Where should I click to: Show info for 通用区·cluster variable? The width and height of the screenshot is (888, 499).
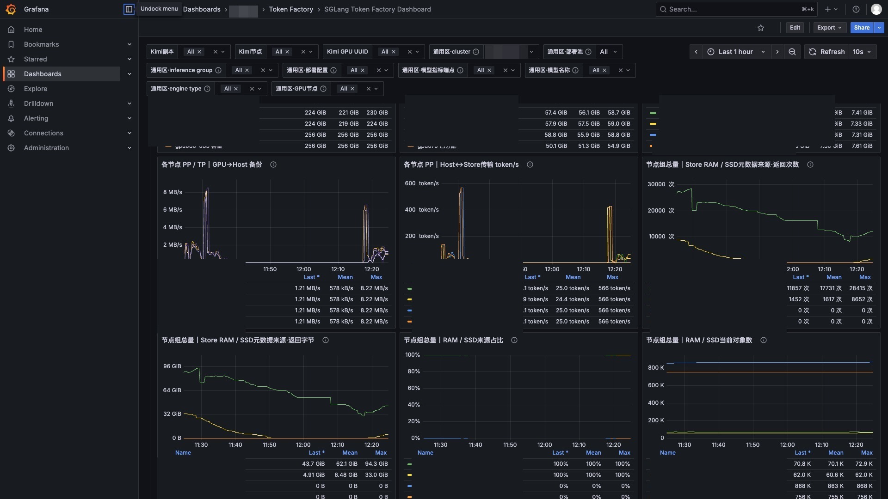[476, 52]
